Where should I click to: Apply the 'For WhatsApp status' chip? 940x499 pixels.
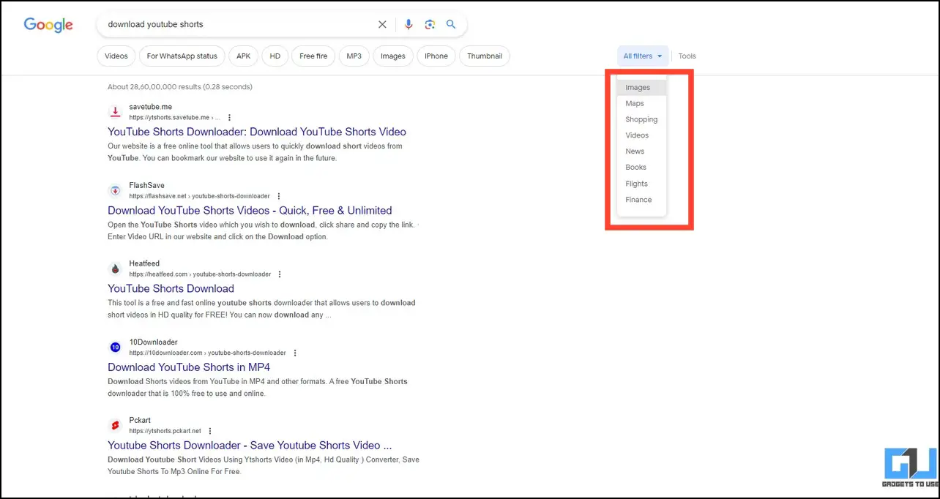click(182, 56)
